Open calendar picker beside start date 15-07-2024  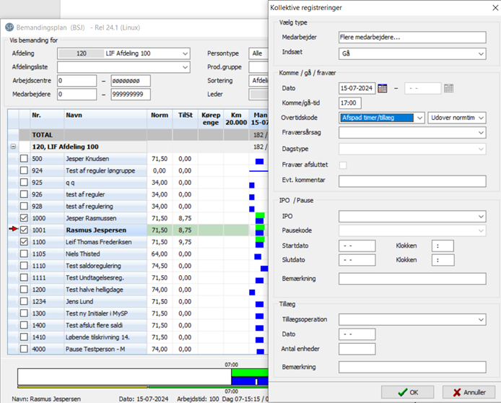(383, 88)
